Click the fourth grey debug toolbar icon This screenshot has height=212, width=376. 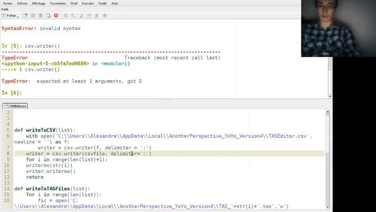coord(89,16)
